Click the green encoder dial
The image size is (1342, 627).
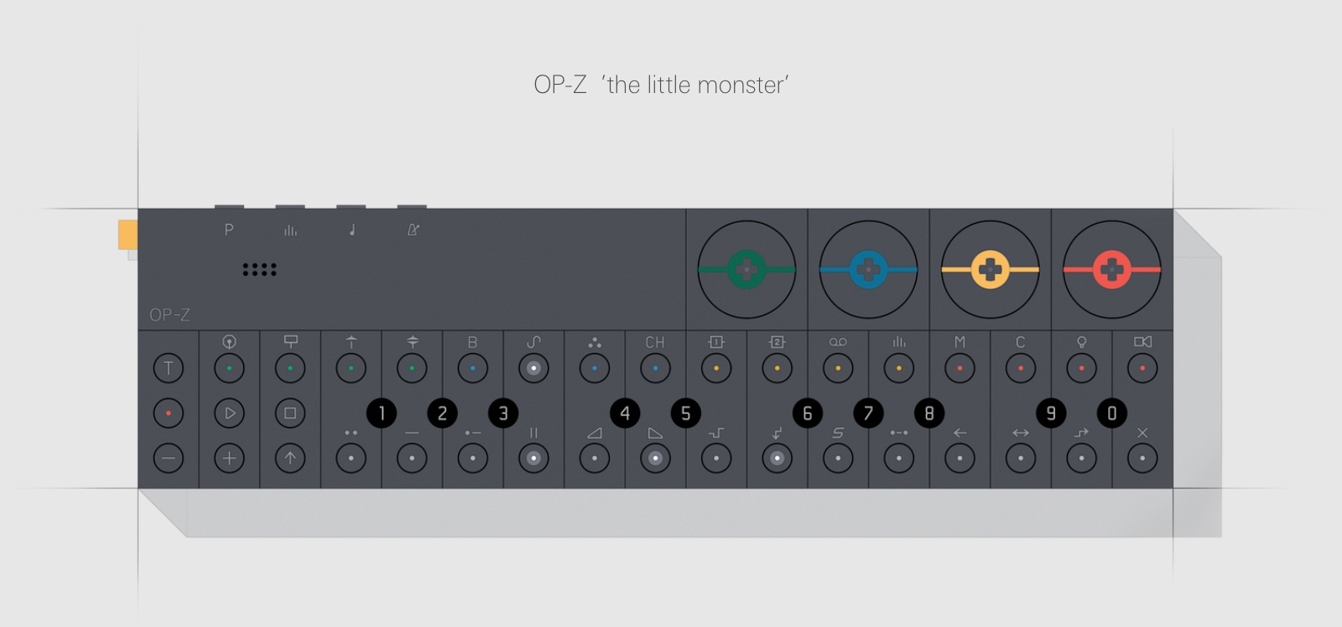746,270
